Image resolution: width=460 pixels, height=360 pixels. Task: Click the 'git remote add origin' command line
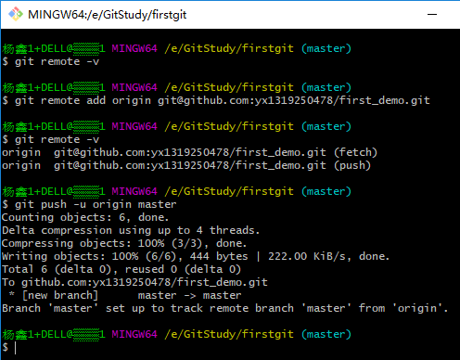coord(216,100)
